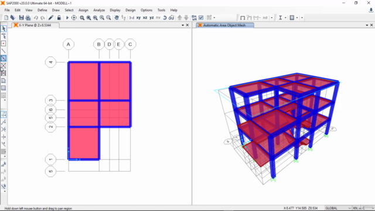Image resolution: width=375 pixels, height=211 pixels.
Task: Open right view window list dropdown arrow
Action: (x=367, y=25)
